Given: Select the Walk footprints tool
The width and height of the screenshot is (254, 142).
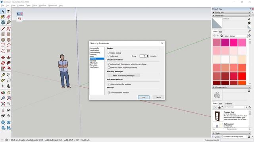Looking at the screenshot, I should [x=3, y=116].
